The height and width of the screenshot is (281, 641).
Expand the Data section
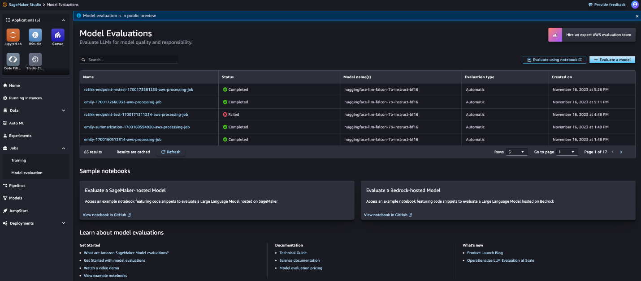pyautogui.click(x=63, y=110)
